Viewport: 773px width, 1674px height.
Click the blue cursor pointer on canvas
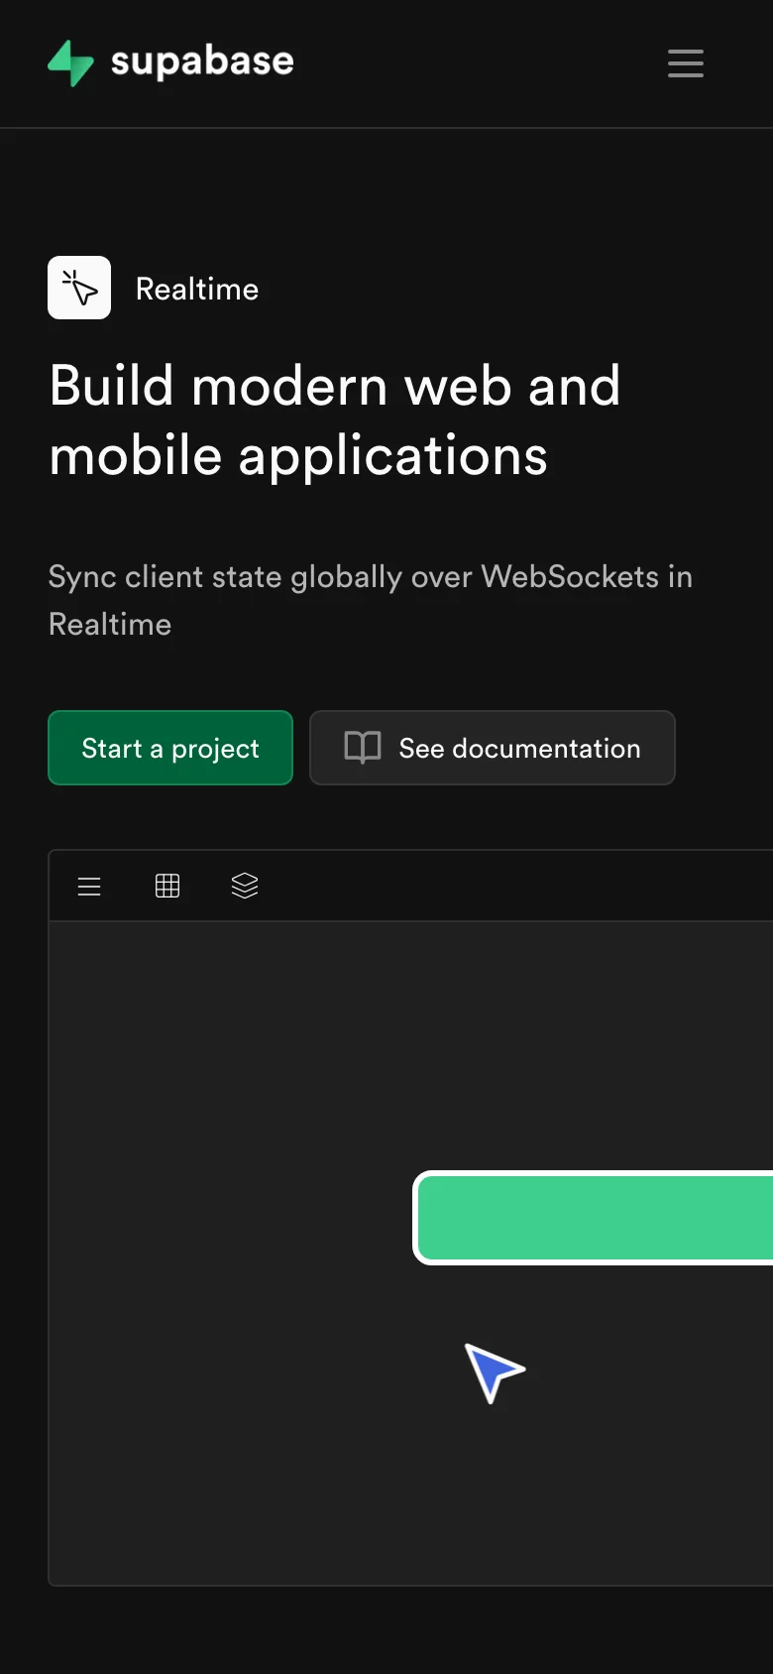coord(493,1372)
